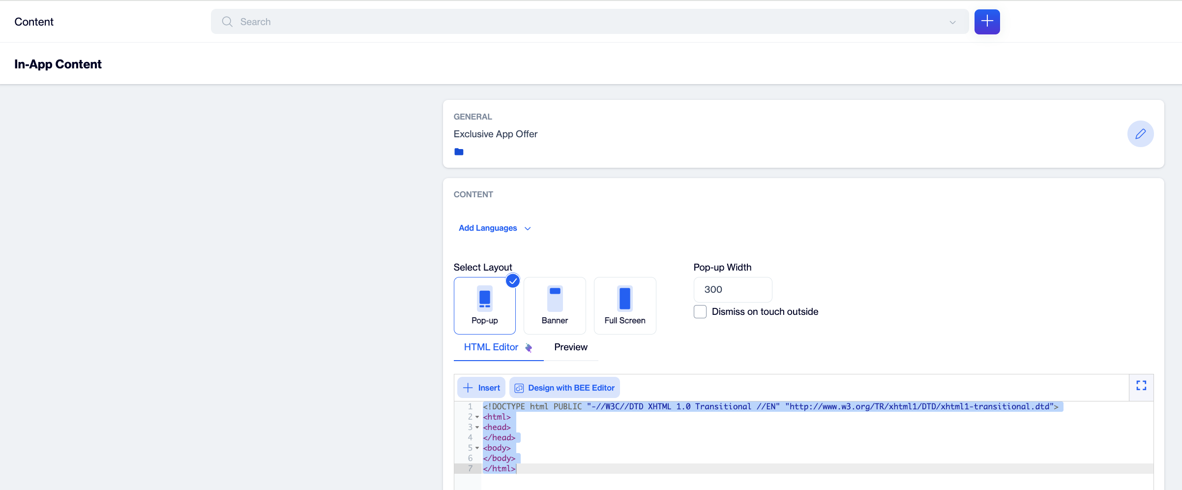Select the Pop-up layout option

point(485,306)
